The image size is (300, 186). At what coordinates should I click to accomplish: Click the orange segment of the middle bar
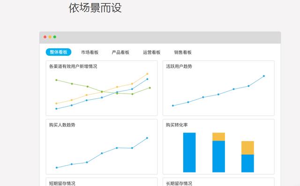[x=219, y=137]
